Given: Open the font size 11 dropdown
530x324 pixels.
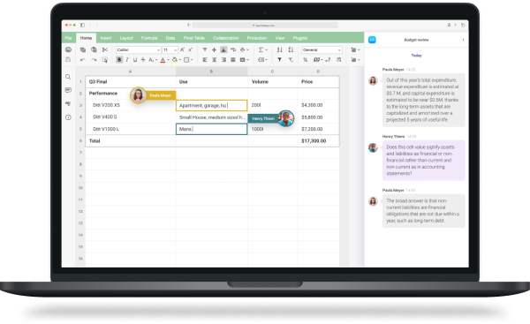Looking at the screenshot, I should 170,49.
